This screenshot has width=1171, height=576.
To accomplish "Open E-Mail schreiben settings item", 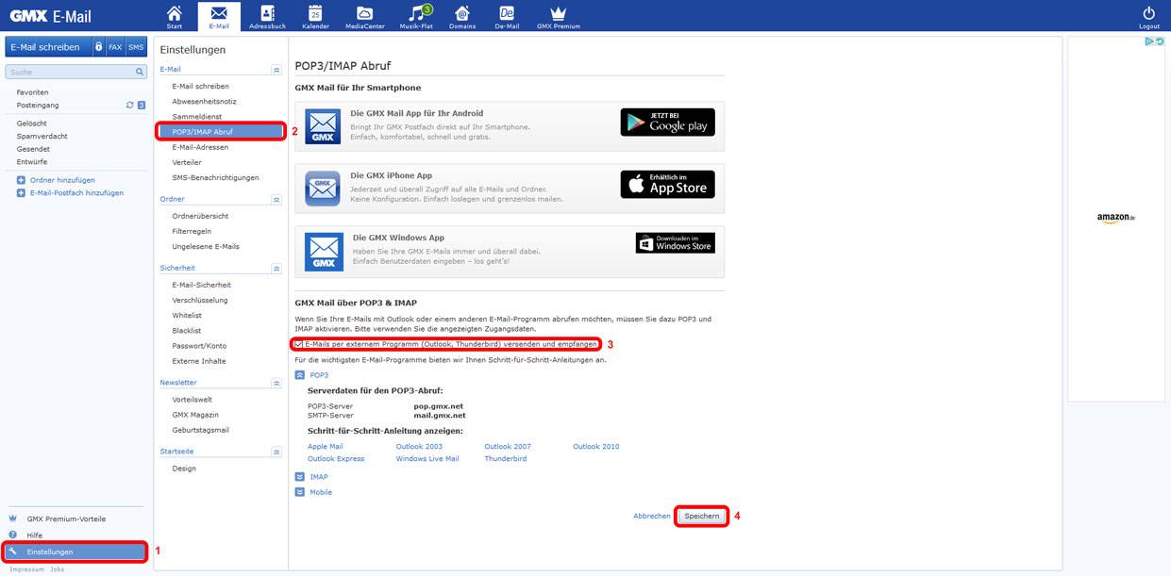I will coord(200,86).
